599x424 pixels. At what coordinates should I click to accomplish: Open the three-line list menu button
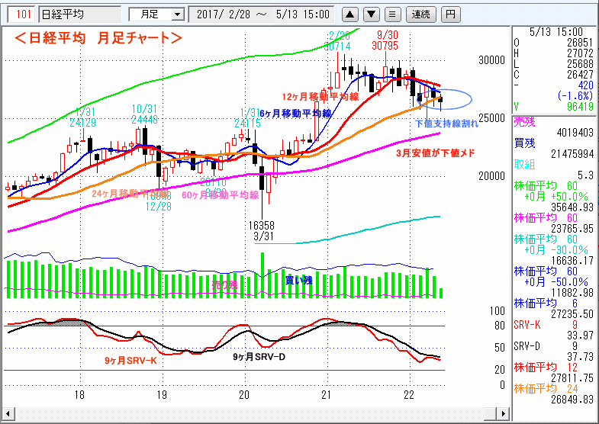click(392, 14)
